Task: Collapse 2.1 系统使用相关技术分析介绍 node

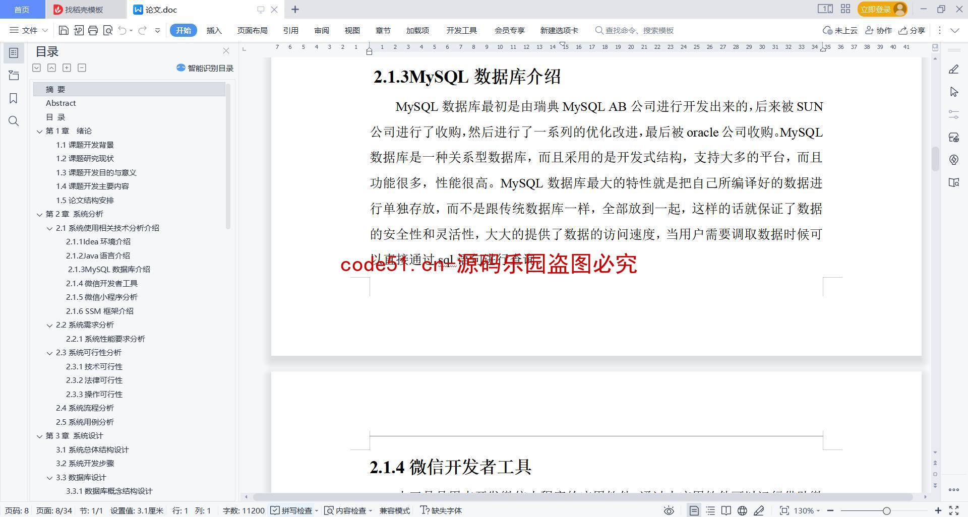Action: pyautogui.click(x=49, y=228)
